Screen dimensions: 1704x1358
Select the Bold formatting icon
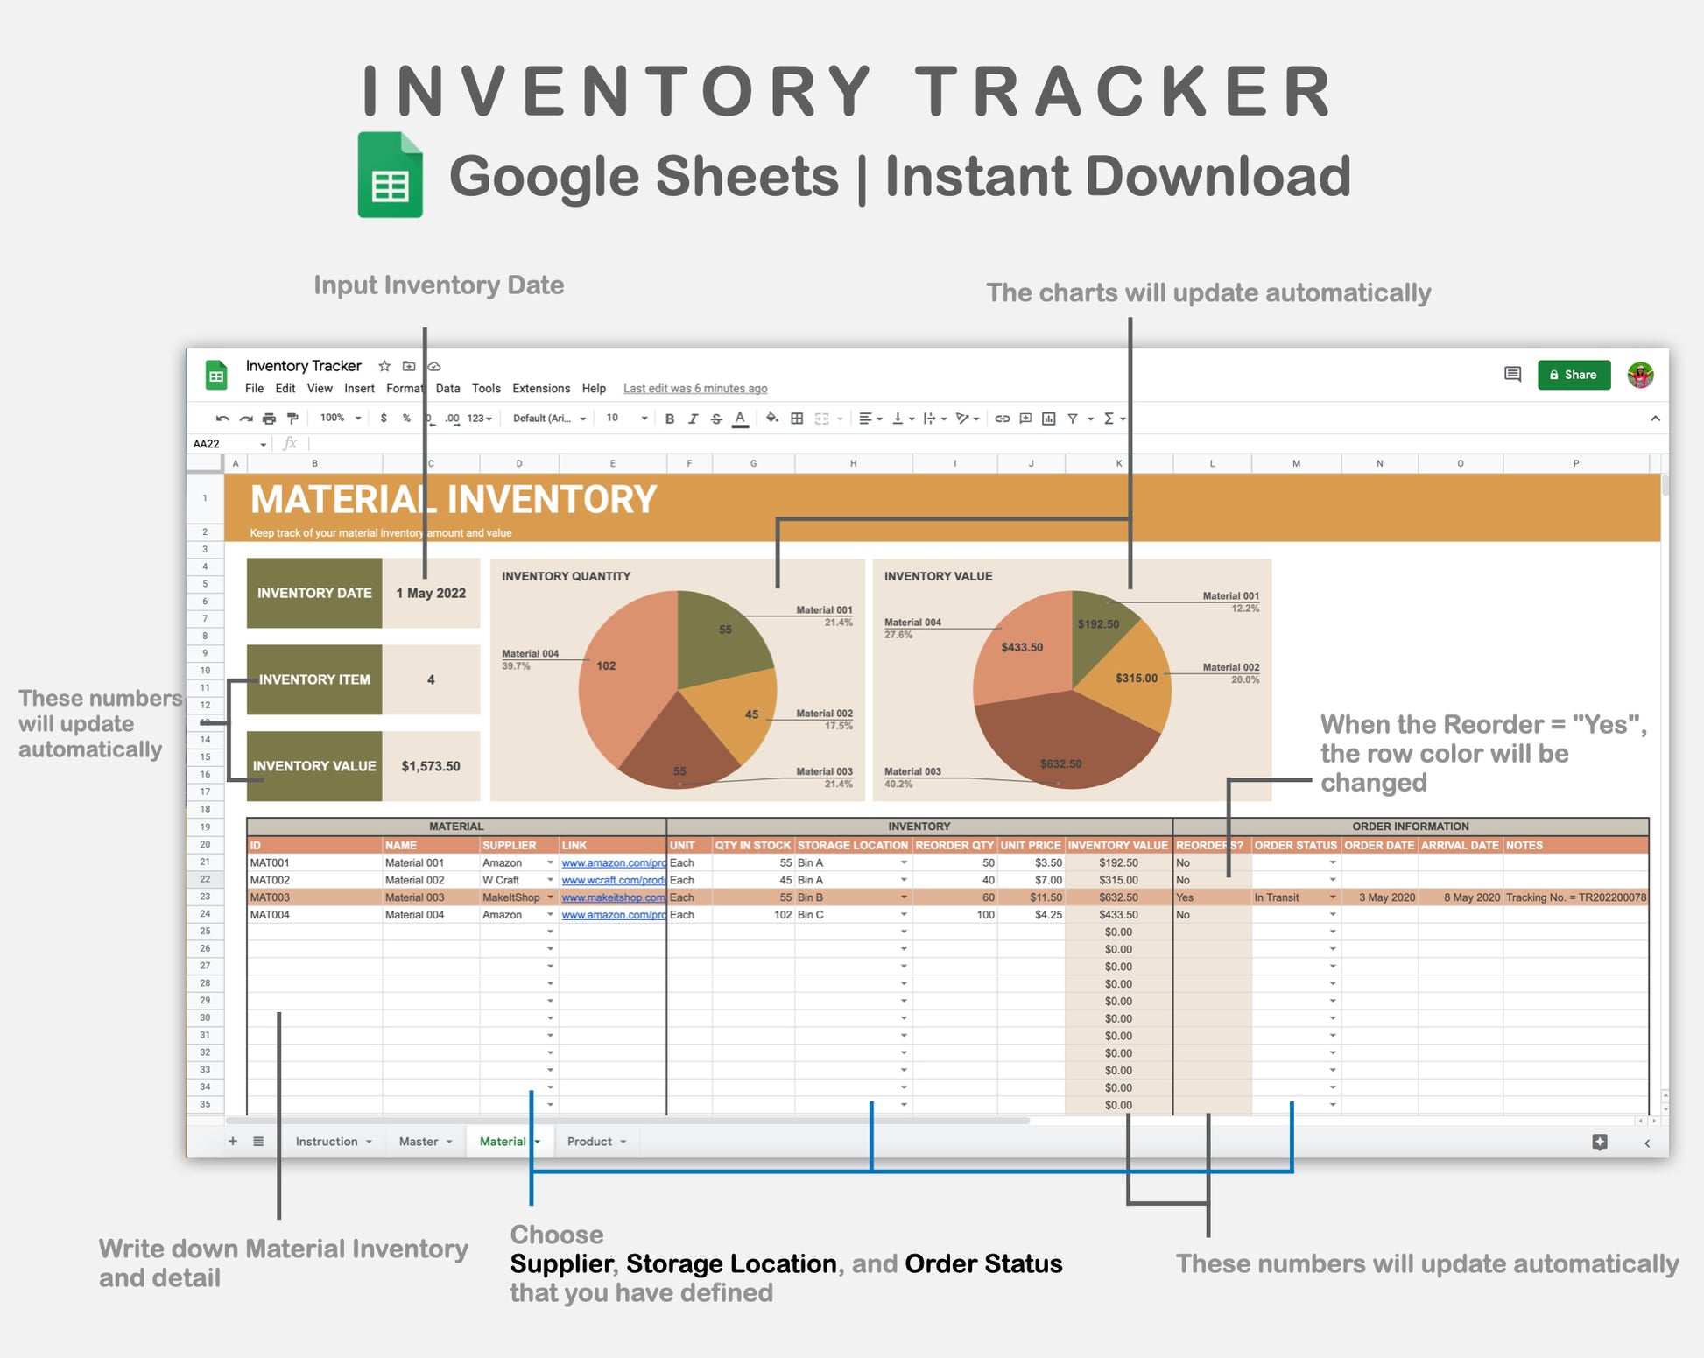(x=670, y=419)
